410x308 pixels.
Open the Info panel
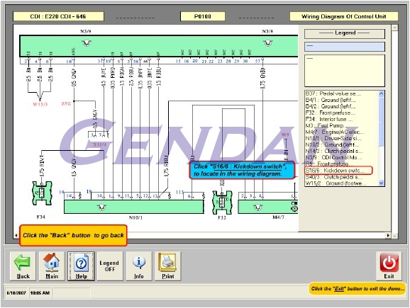(139, 266)
